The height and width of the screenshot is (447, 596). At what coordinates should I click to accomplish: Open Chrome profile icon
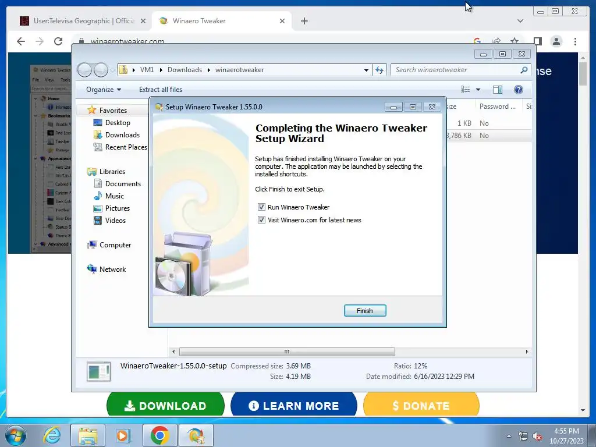(556, 41)
